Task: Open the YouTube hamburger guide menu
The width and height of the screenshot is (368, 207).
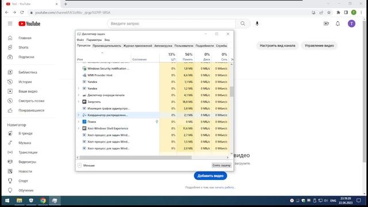Action: 10,24
